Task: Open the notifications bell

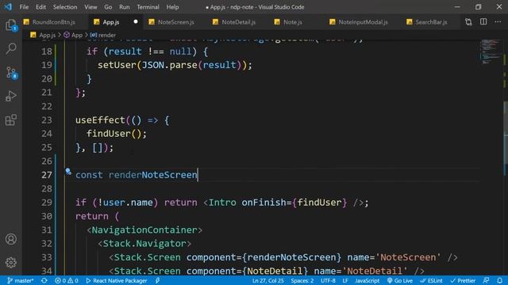Action: click(500, 280)
